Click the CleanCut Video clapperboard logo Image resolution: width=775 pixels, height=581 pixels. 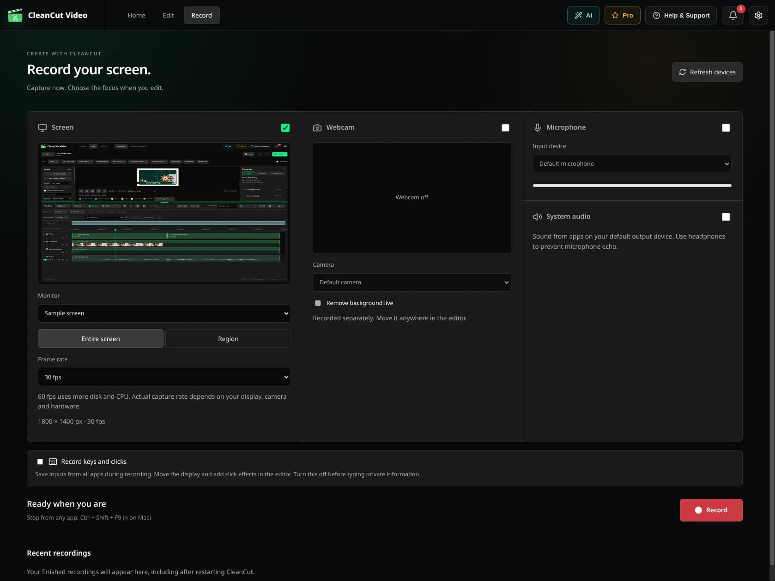pyautogui.click(x=15, y=15)
